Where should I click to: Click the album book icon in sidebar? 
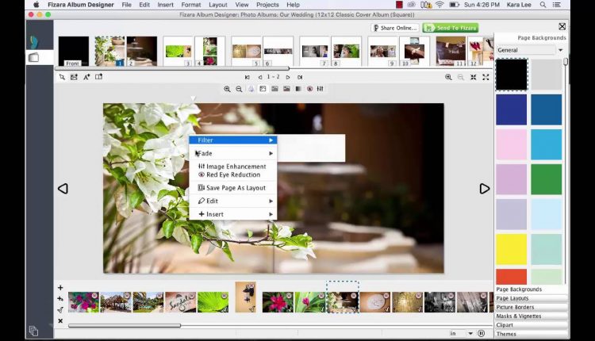point(34,57)
